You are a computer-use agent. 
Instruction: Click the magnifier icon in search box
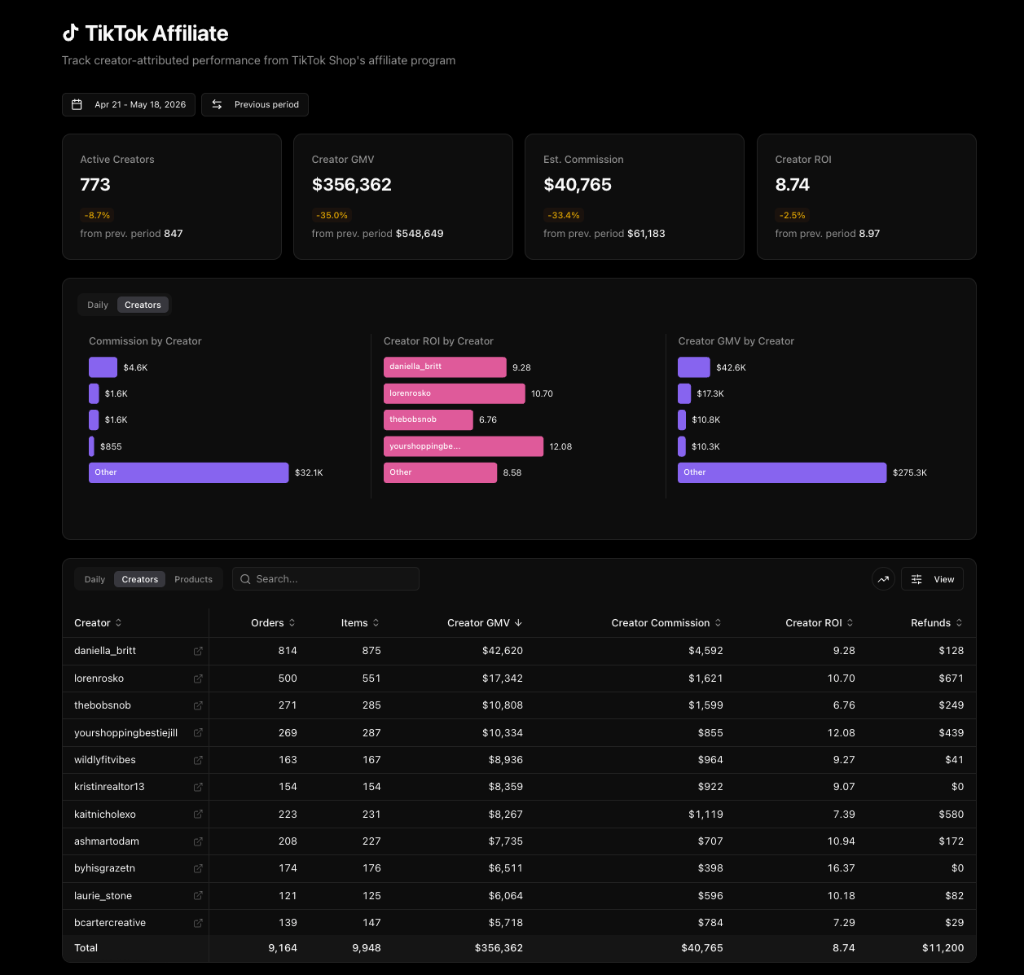pyautogui.click(x=245, y=579)
